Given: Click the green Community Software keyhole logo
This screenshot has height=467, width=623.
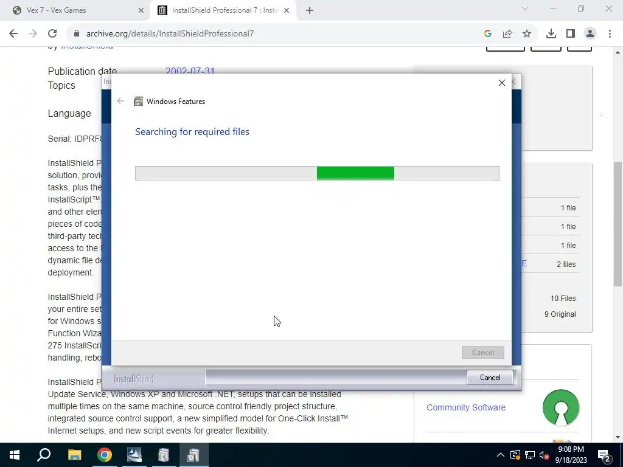Looking at the screenshot, I should pyautogui.click(x=561, y=408).
